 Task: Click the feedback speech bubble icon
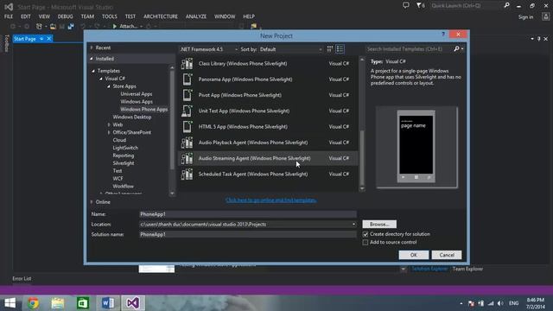(x=406, y=5)
